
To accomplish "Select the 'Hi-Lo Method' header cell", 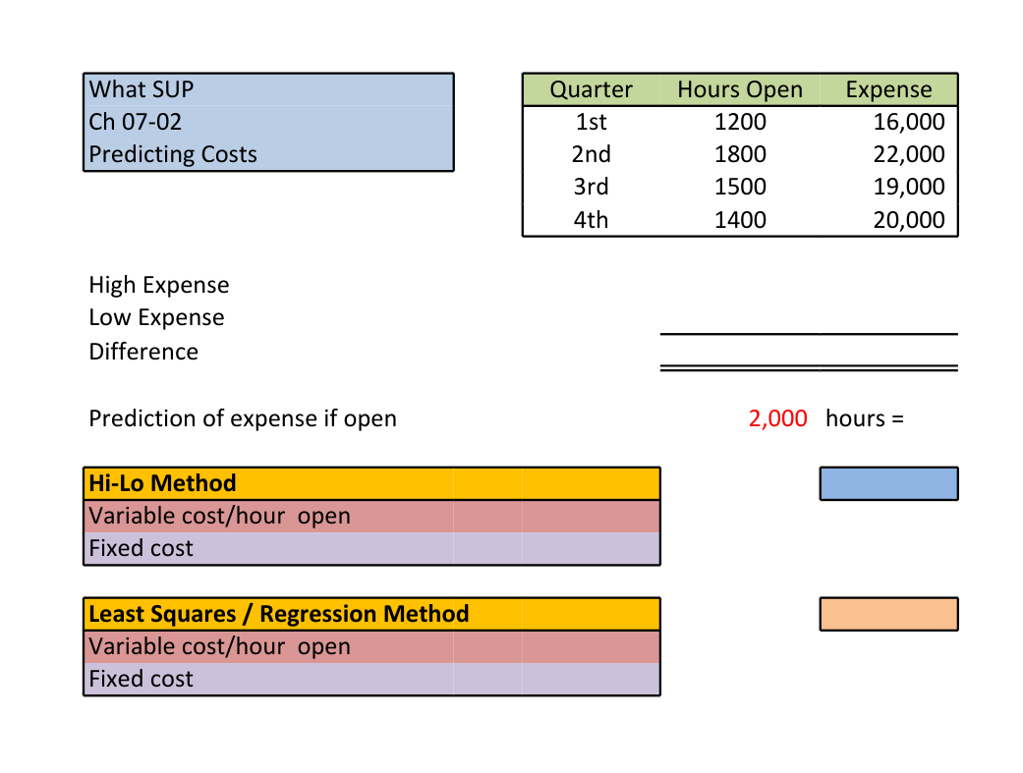I will (x=371, y=483).
